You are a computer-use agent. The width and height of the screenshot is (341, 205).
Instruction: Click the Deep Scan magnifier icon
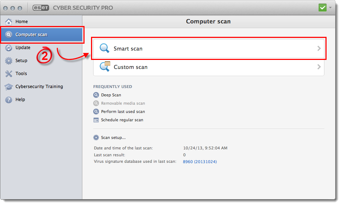pyautogui.click(x=96, y=95)
